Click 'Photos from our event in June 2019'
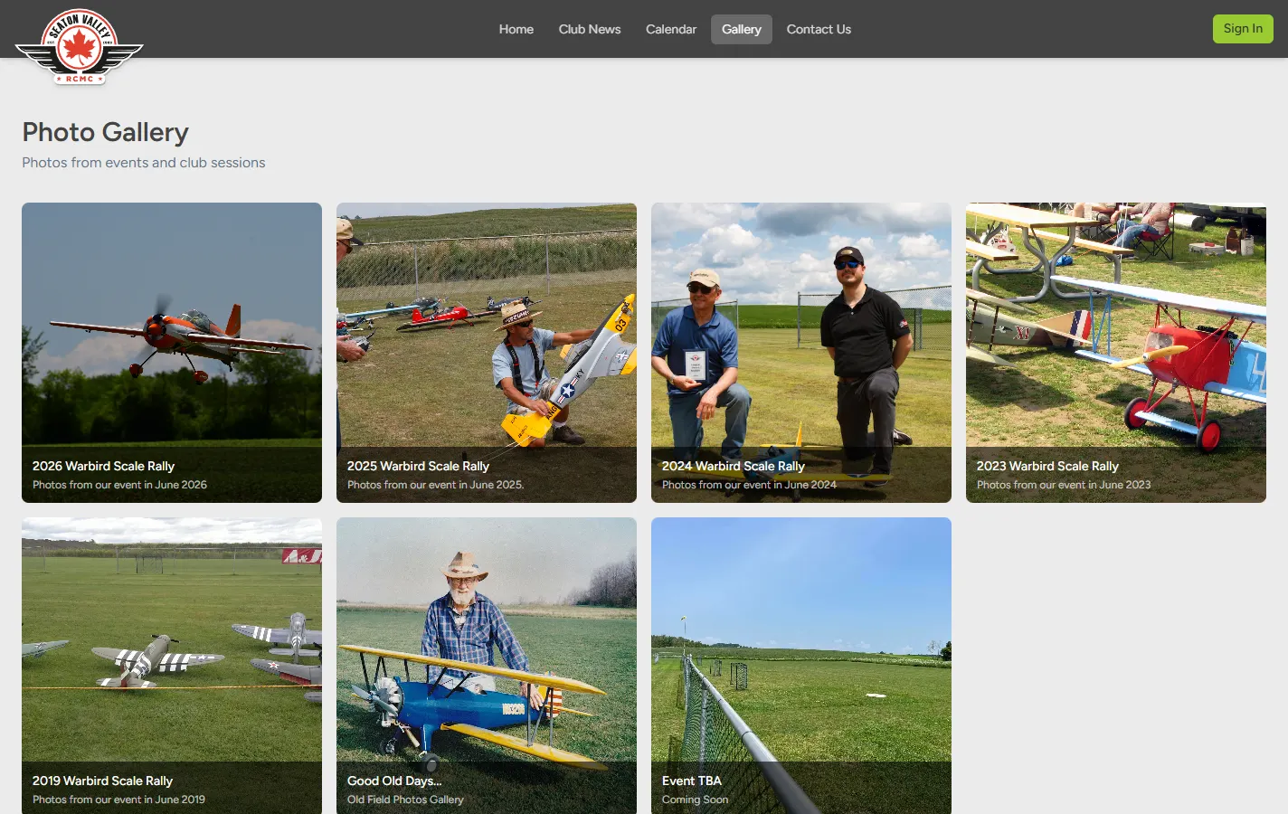The width and height of the screenshot is (1288, 814). tap(118, 800)
